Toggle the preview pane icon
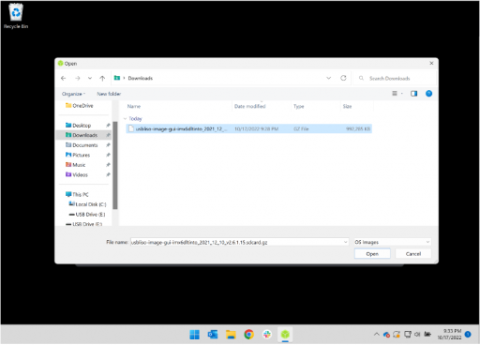The height and width of the screenshot is (345, 480). 413,94
